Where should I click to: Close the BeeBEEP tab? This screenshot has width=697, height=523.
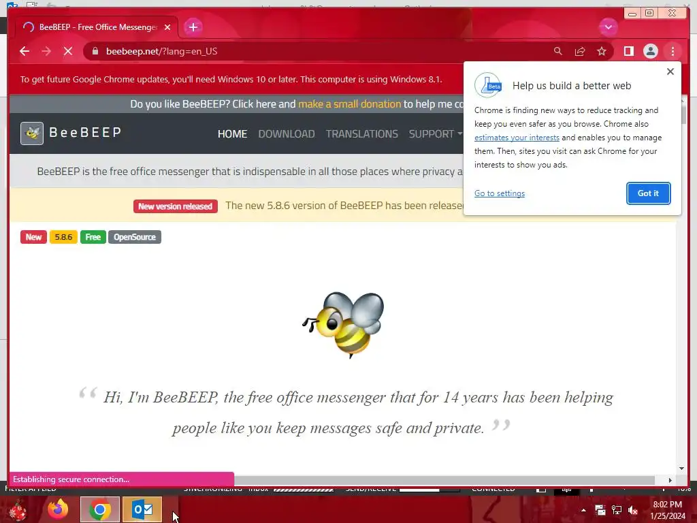(x=167, y=27)
